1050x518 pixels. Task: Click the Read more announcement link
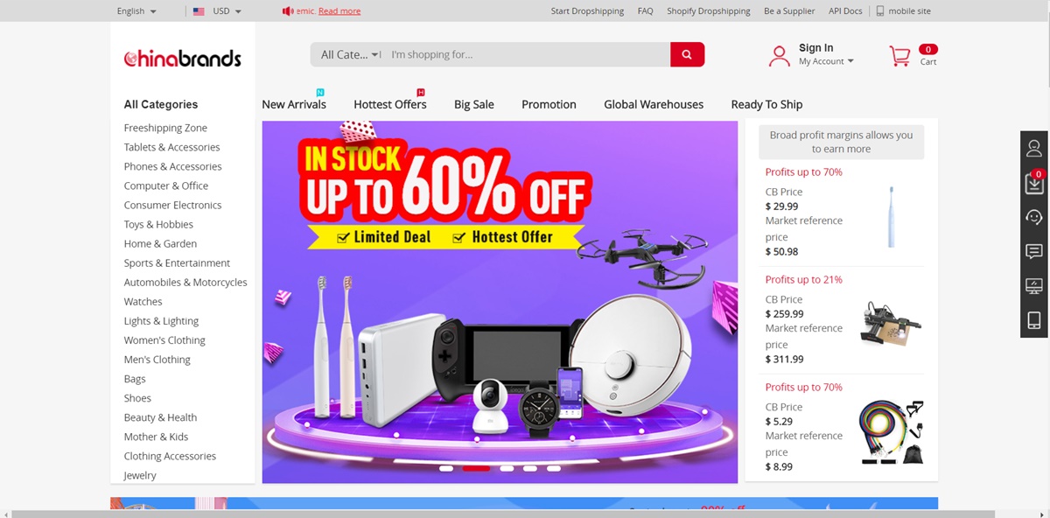pyautogui.click(x=339, y=11)
